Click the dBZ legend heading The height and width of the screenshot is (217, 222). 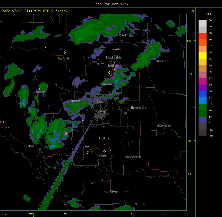(209, 14)
